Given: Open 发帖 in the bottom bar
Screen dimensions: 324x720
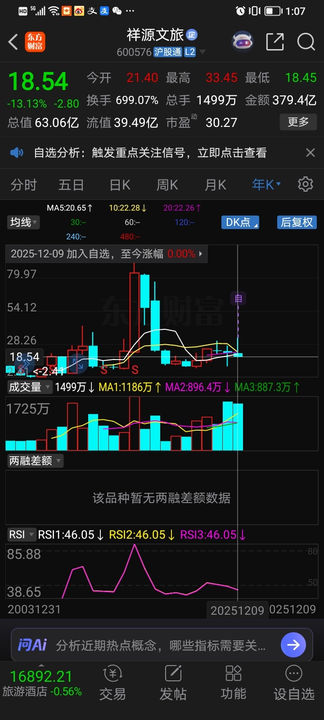Looking at the screenshot, I should (x=173, y=684).
